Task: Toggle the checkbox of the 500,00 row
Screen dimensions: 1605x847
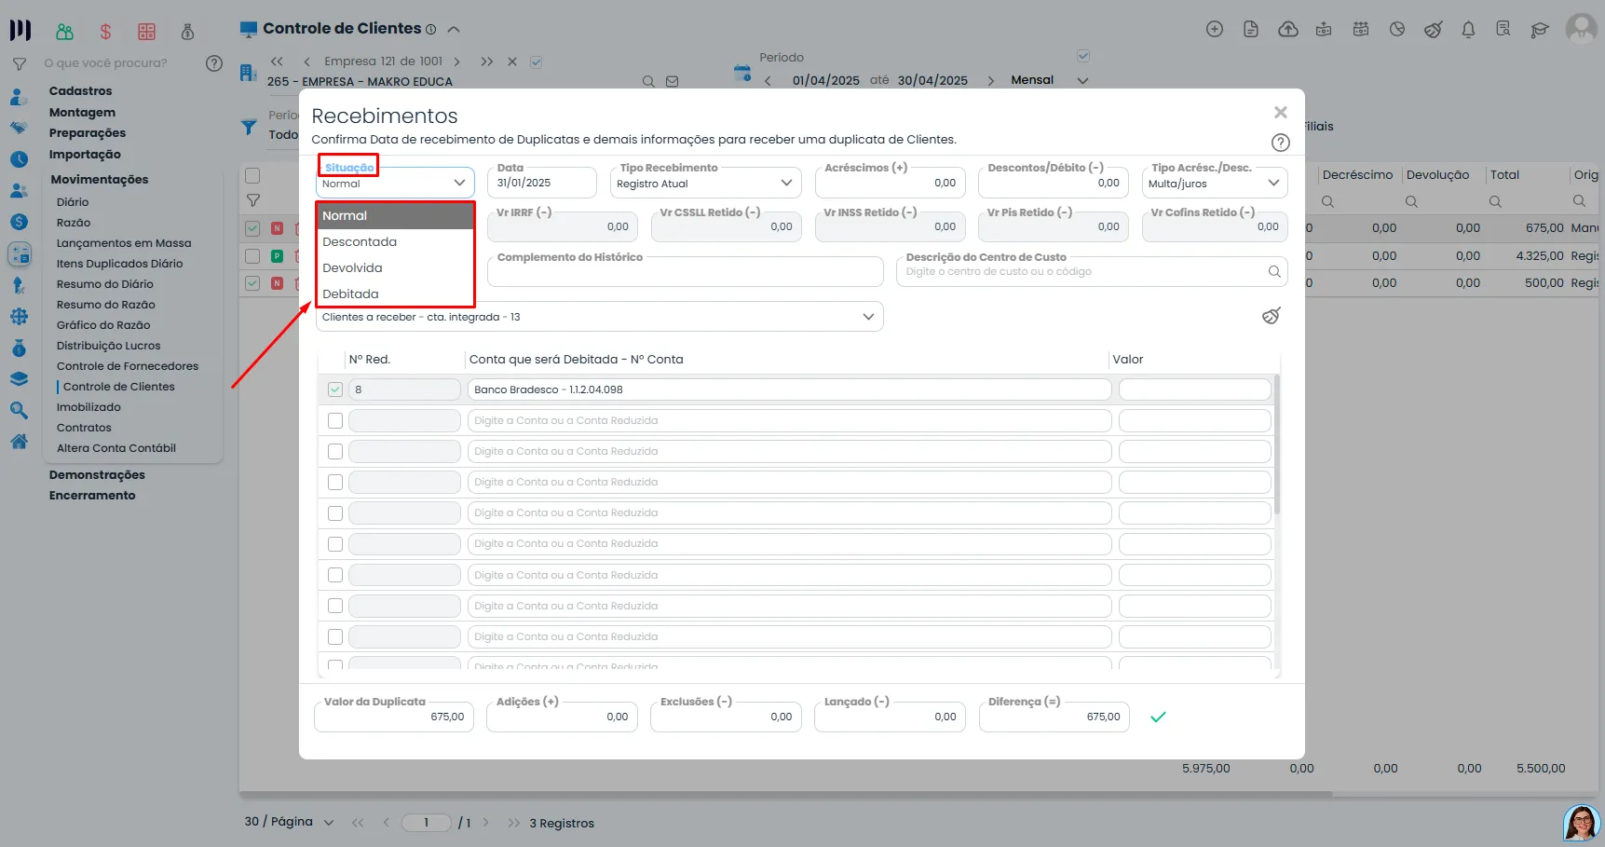Action: click(252, 282)
